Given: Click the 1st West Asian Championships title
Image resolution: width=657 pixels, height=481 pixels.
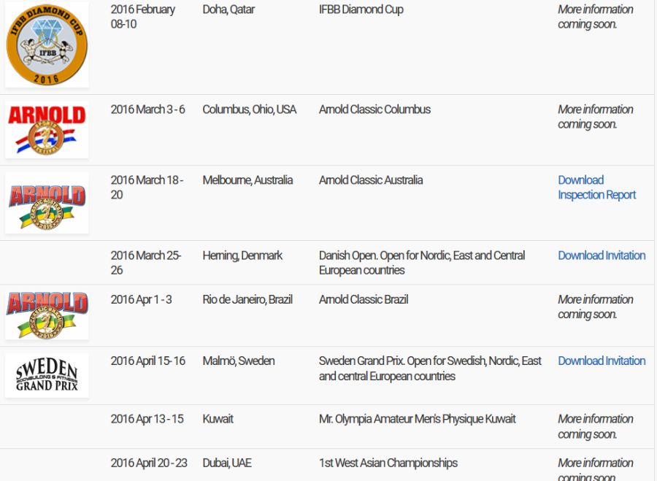Looking at the screenshot, I should (x=388, y=463).
